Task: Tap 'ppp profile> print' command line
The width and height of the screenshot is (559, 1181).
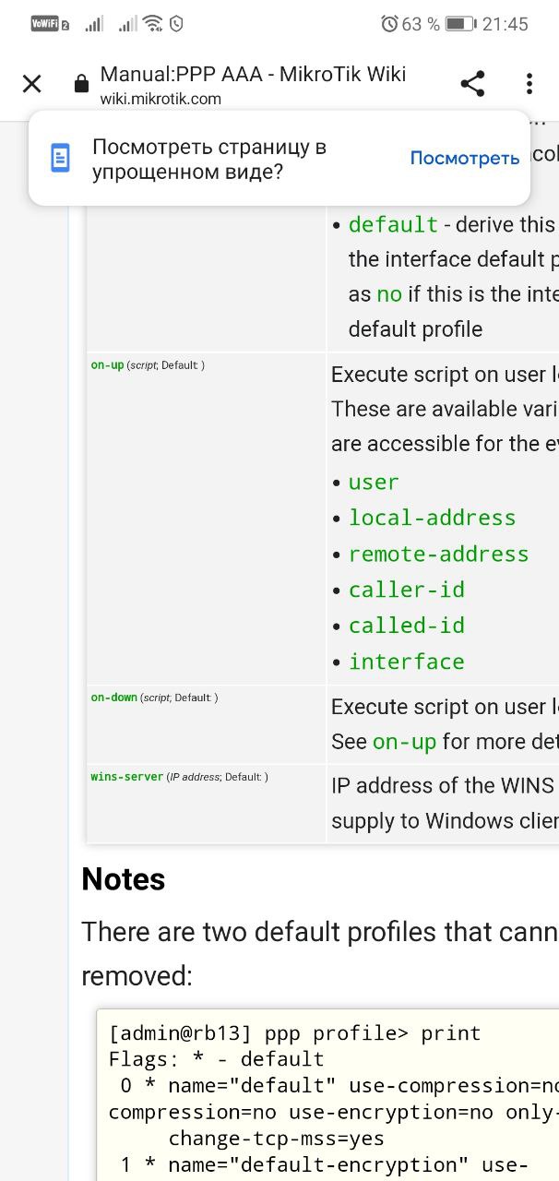Action: click(294, 1033)
